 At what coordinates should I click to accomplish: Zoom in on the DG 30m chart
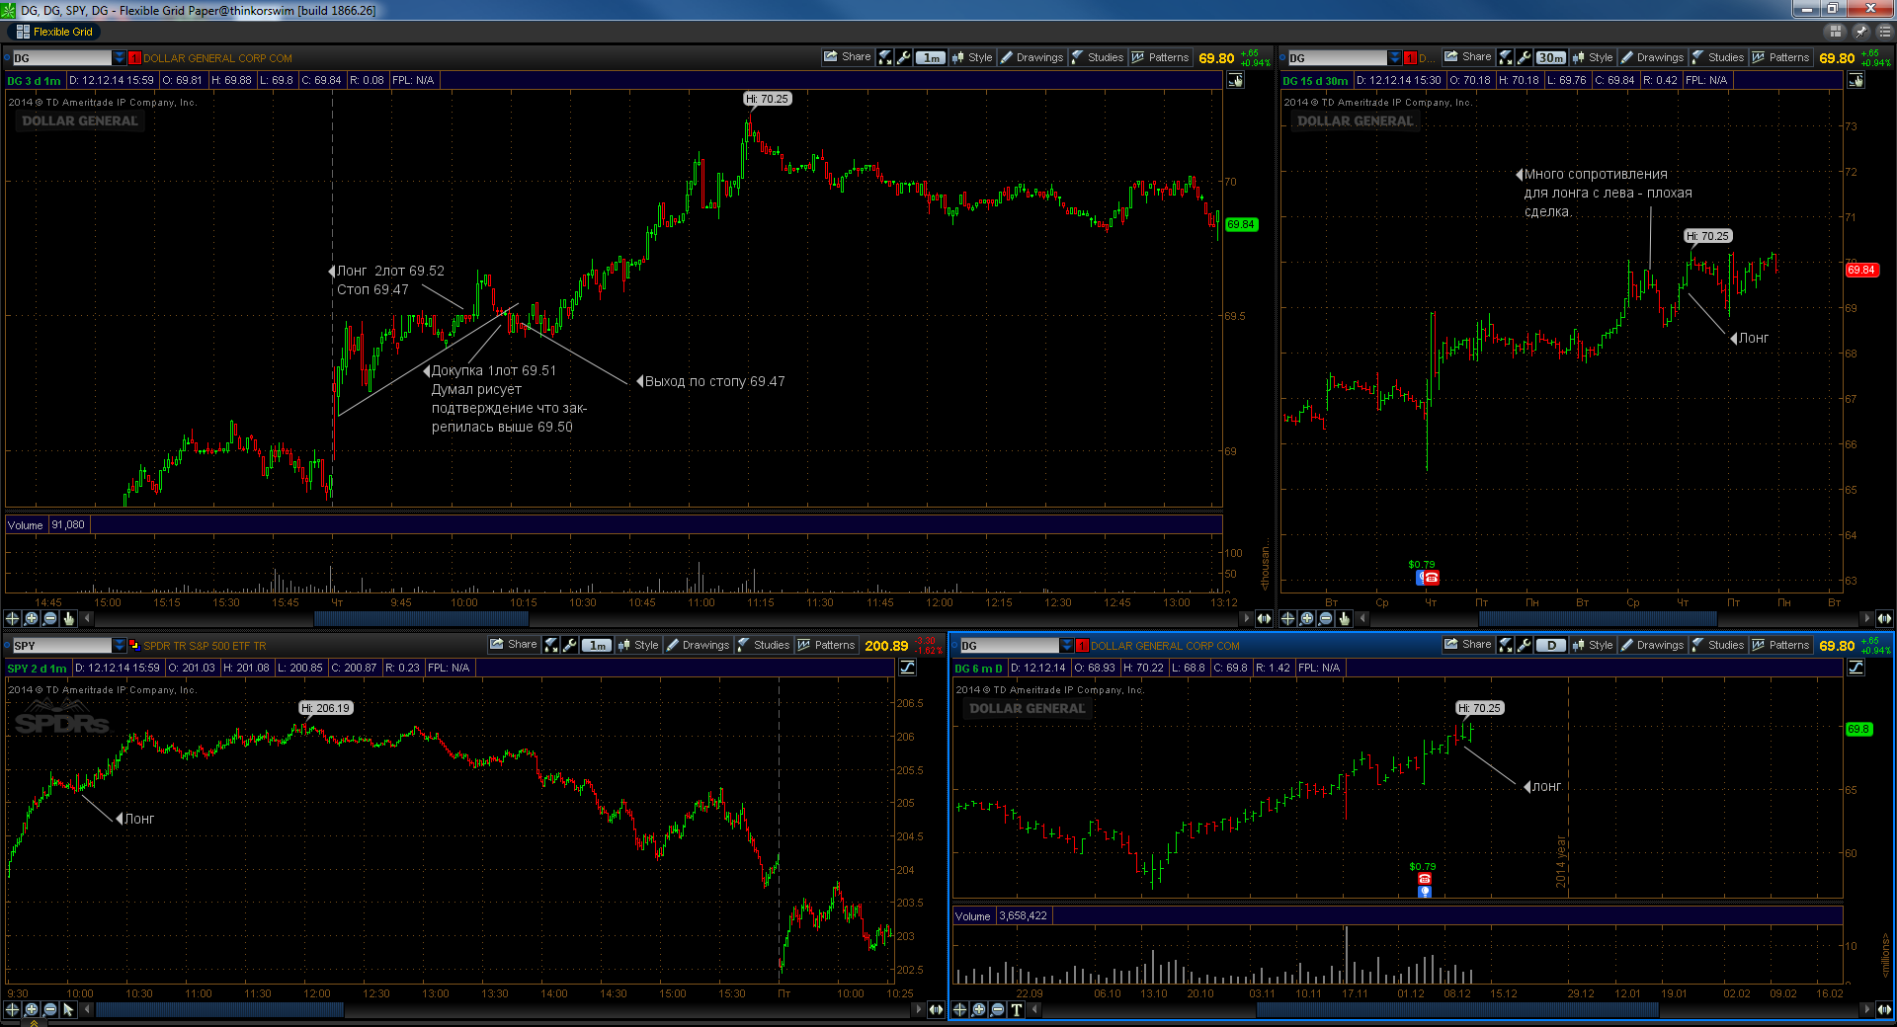[1306, 618]
